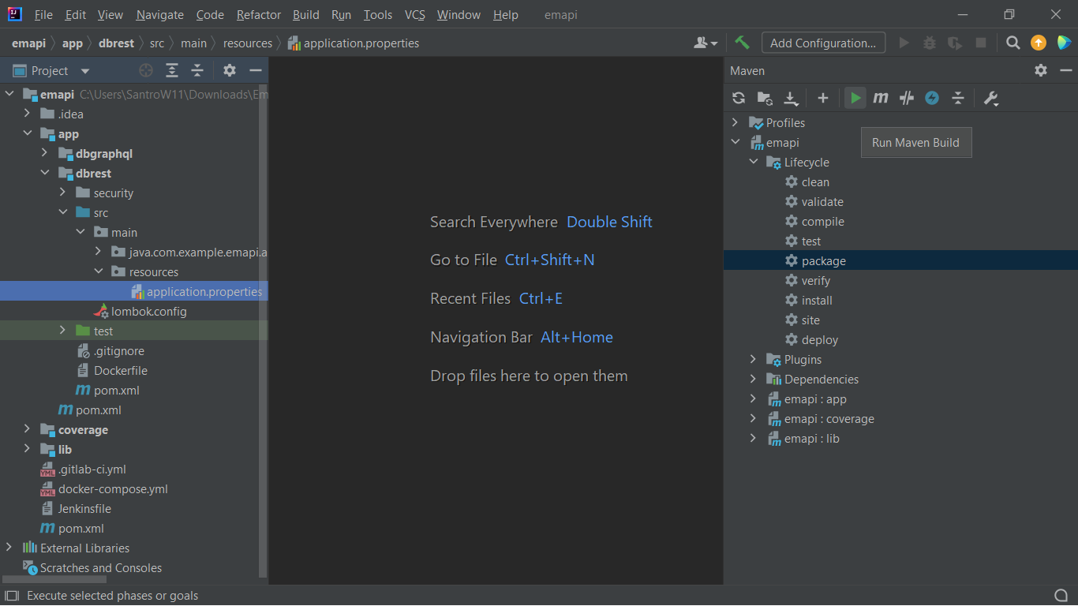Open the VCS menu
The width and height of the screenshot is (1078, 606).
tap(415, 15)
